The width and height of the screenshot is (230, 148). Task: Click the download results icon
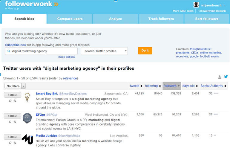click(220, 77)
